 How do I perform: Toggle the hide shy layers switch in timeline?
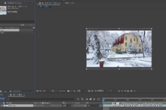87,99
